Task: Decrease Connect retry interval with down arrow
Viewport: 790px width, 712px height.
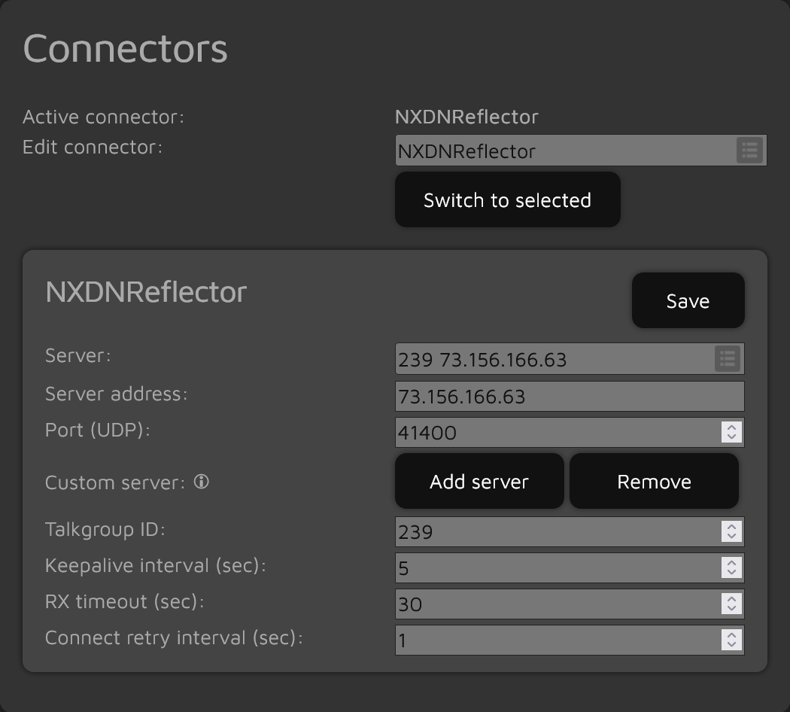Action: [x=731, y=645]
